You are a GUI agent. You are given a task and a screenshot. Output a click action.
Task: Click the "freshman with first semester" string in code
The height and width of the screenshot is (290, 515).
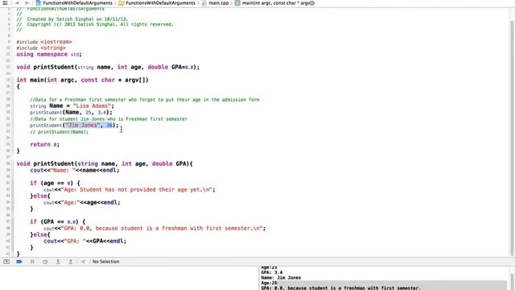163,229
